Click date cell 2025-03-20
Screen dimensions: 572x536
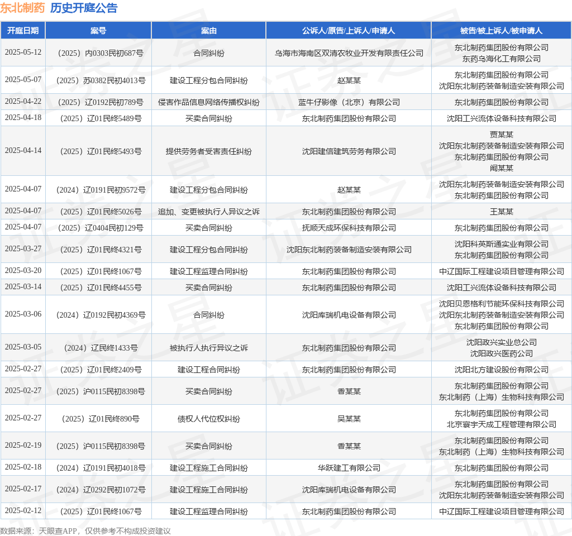pyautogui.click(x=23, y=271)
